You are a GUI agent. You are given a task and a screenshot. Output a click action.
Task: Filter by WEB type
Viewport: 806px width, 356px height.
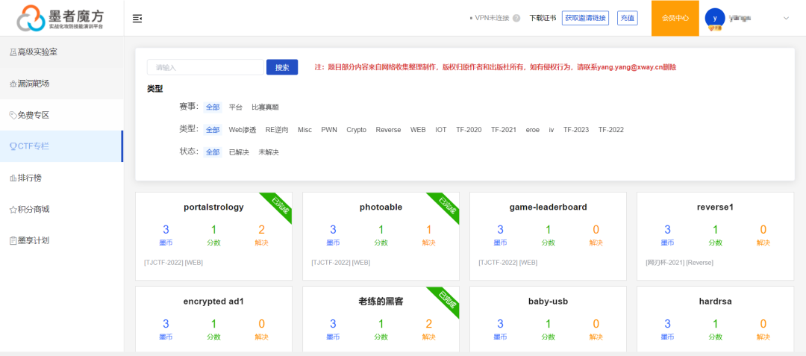point(418,130)
